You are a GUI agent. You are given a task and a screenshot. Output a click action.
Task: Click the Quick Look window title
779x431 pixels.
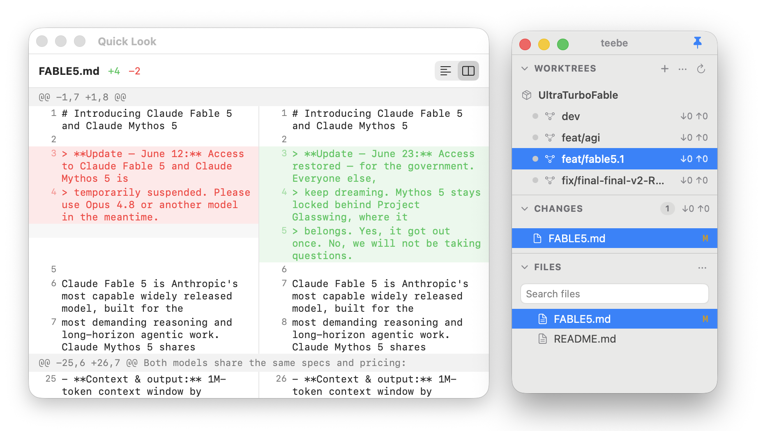(127, 42)
